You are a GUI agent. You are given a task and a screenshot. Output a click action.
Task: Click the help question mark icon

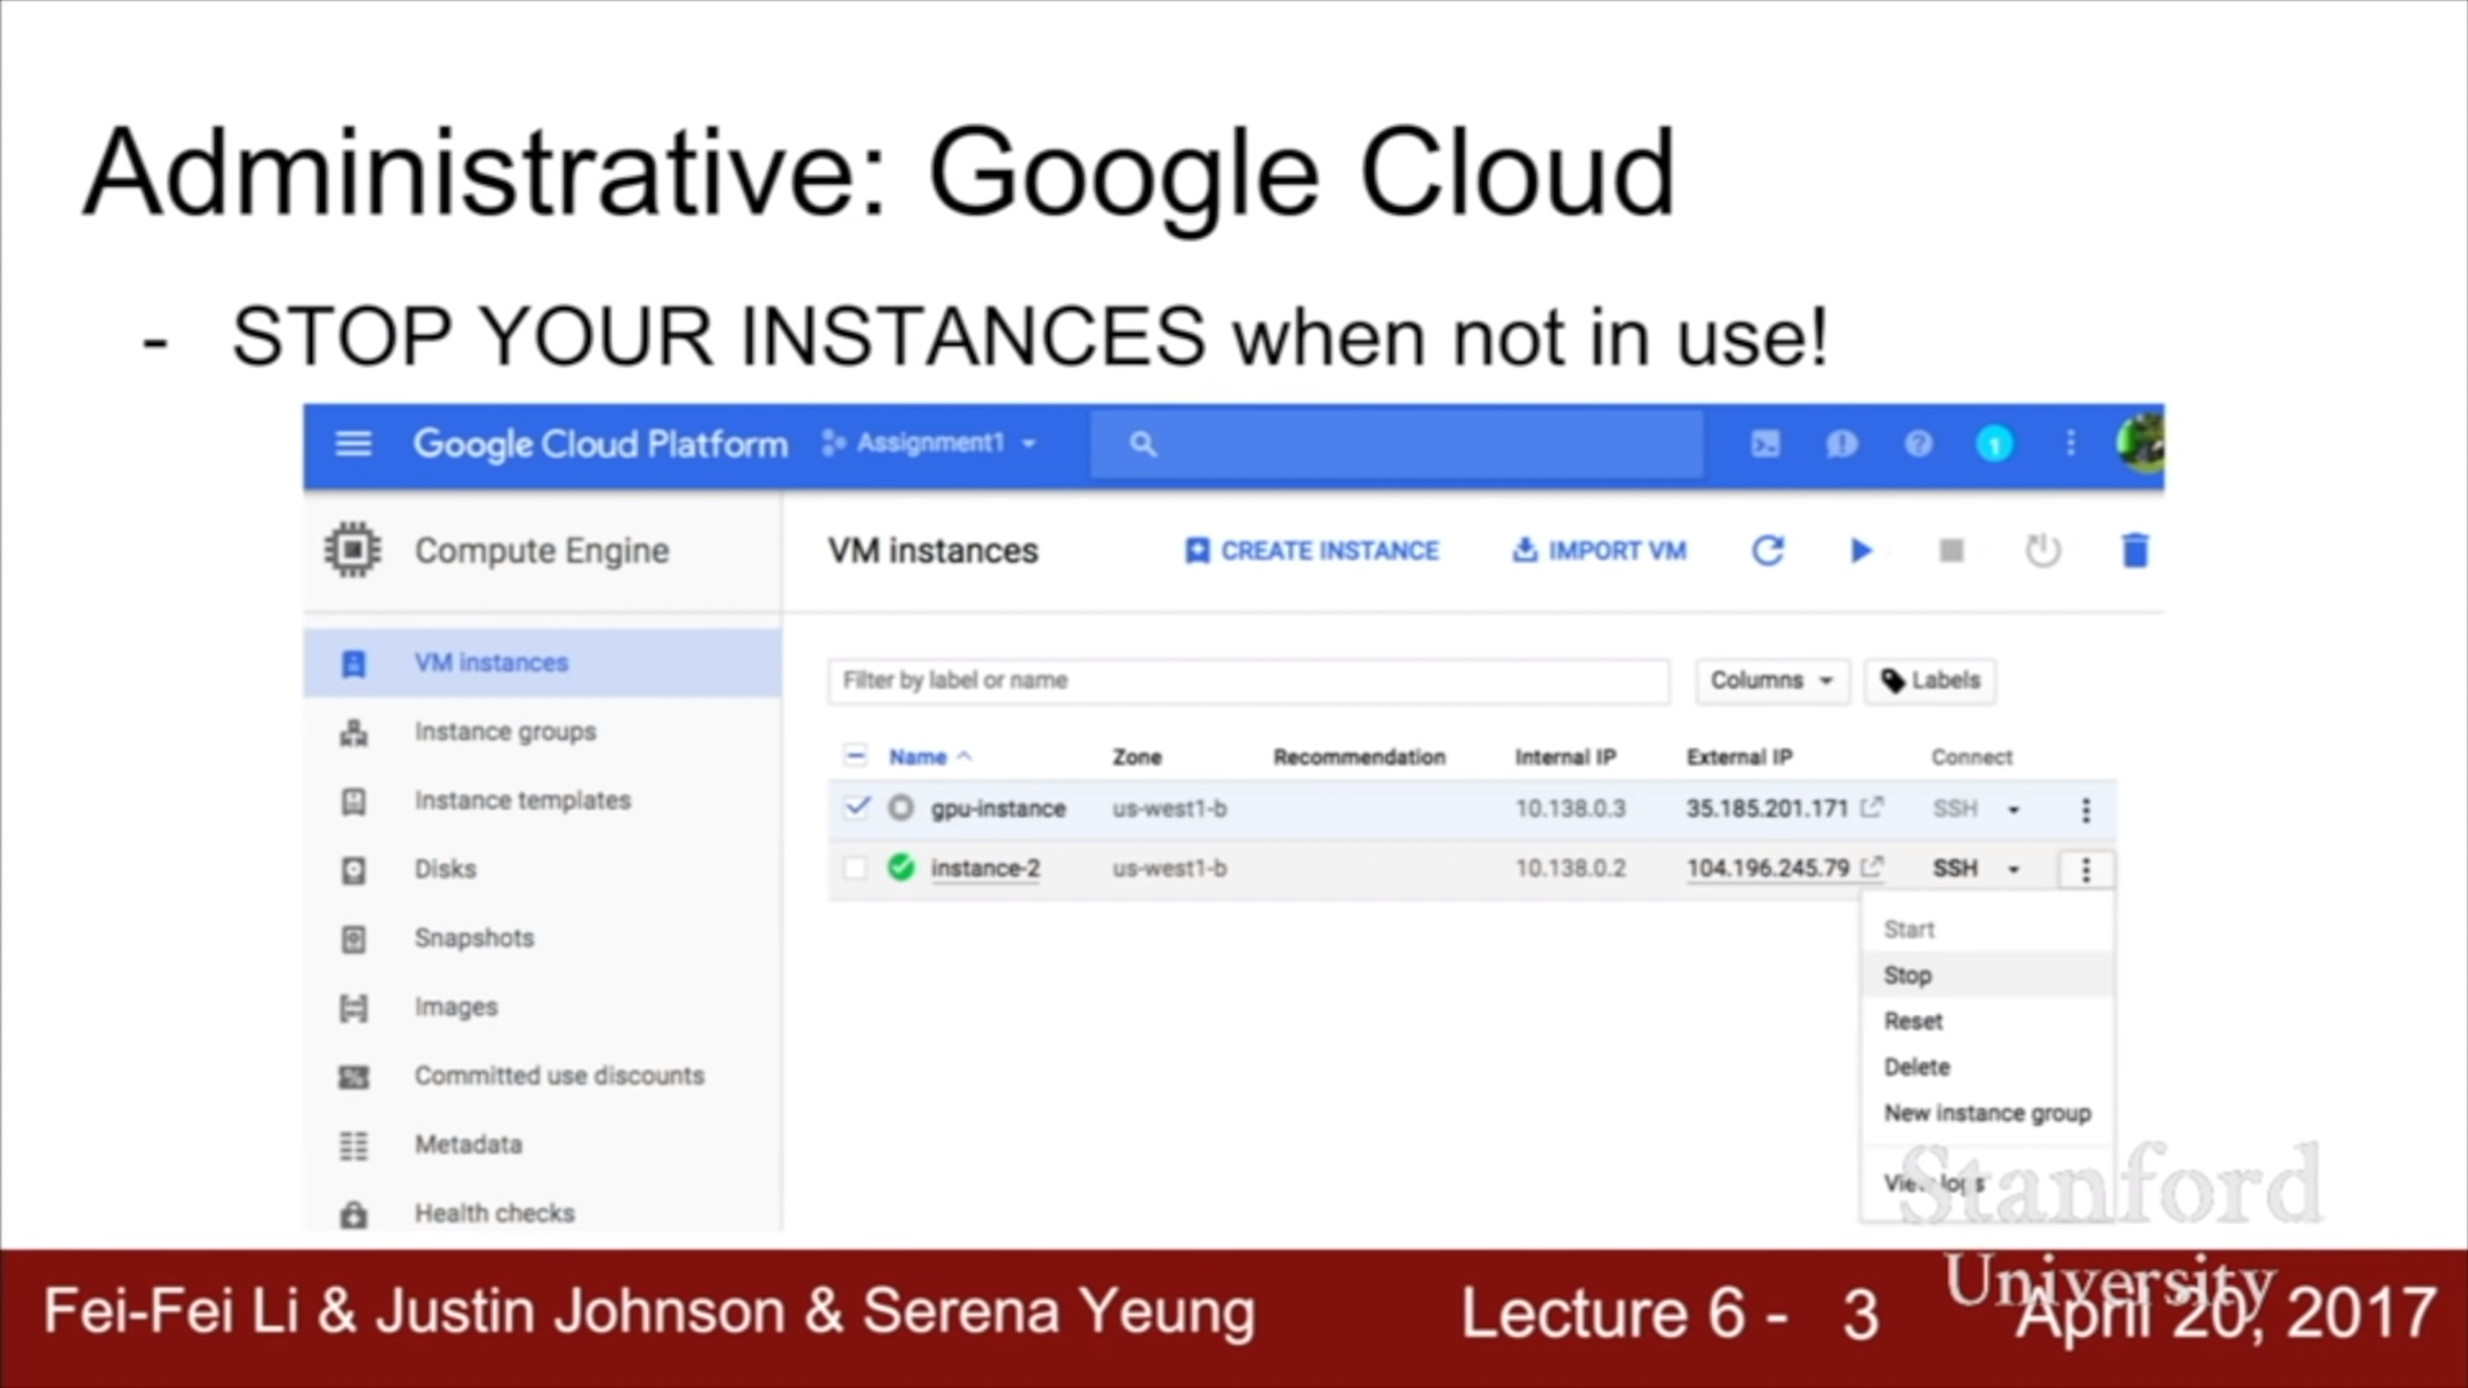pos(1918,444)
